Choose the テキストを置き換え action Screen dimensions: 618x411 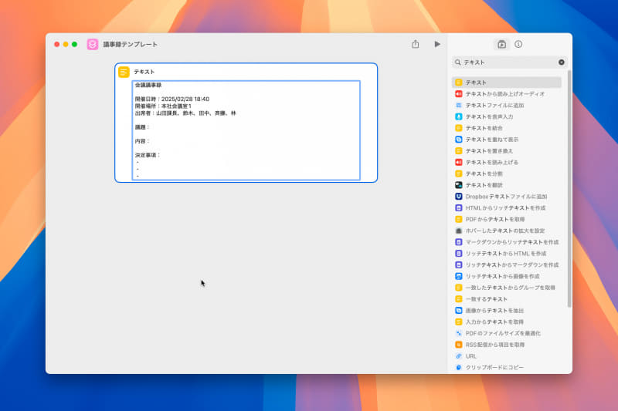click(x=507, y=150)
